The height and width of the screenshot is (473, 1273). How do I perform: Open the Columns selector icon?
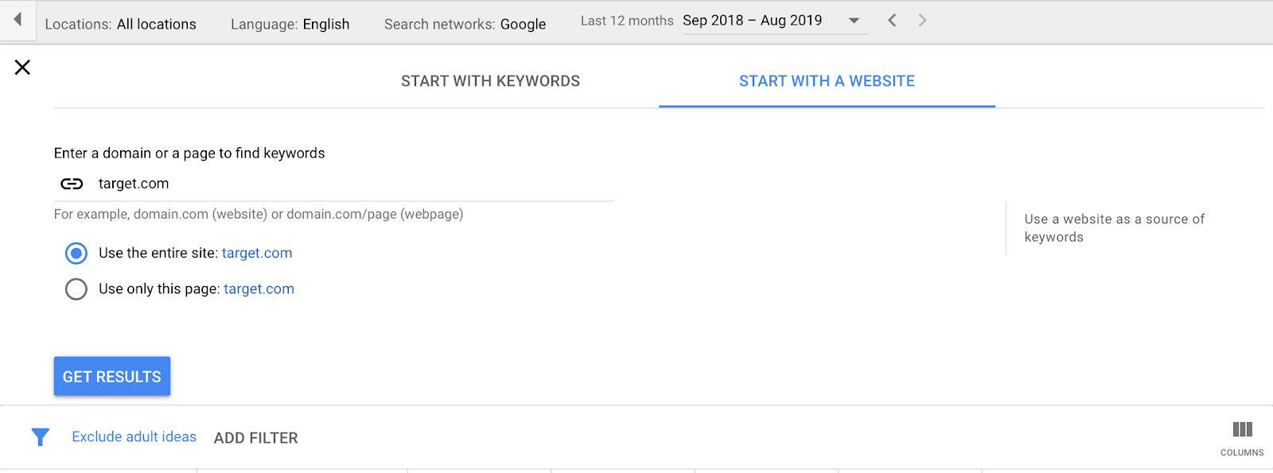(x=1242, y=430)
